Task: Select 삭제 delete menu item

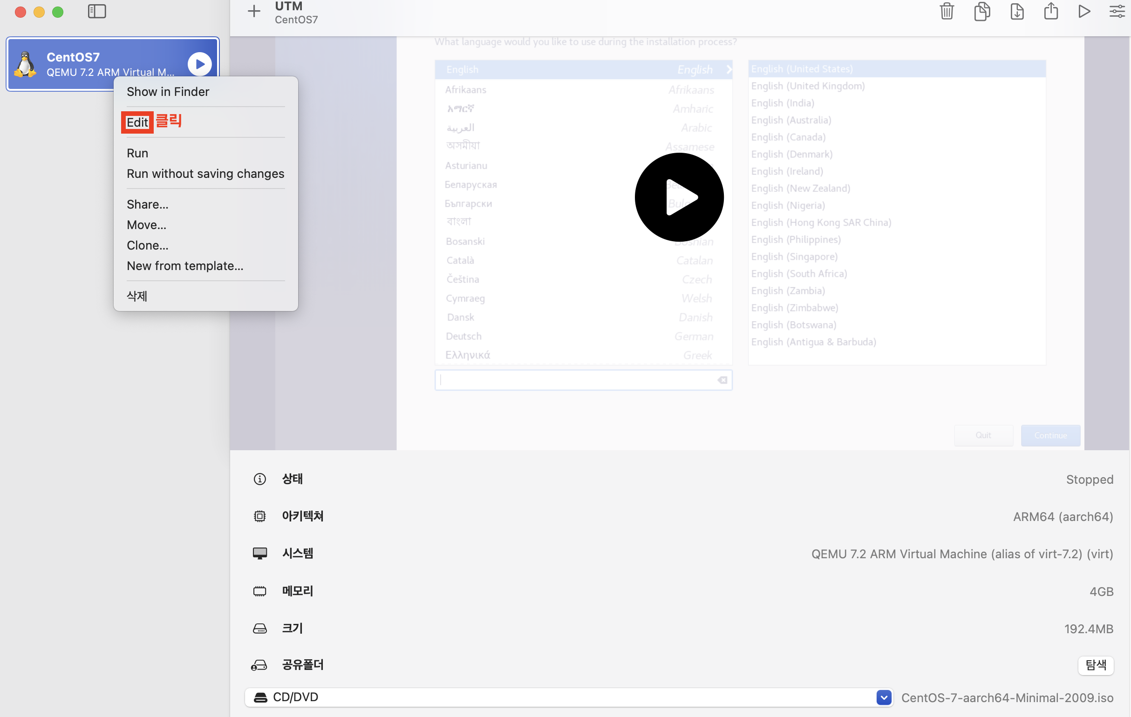Action: click(x=137, y=296)
